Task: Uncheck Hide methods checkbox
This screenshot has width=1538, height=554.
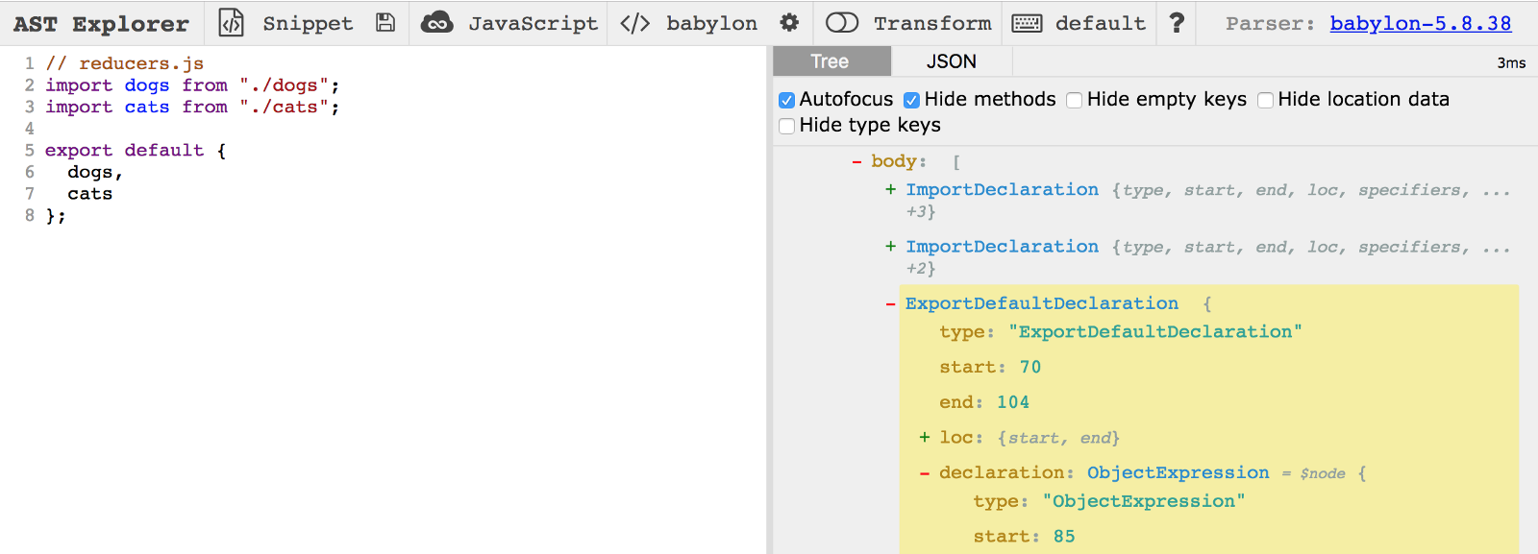Action: tap(912, 100)
